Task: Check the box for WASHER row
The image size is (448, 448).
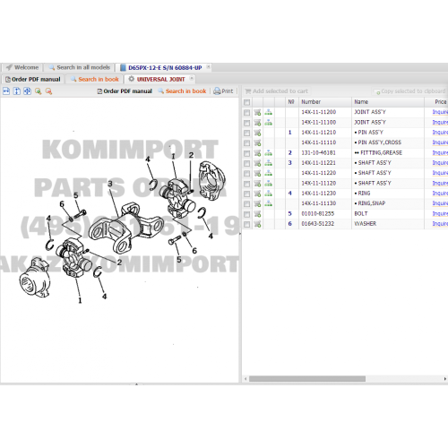Action: 246,224
